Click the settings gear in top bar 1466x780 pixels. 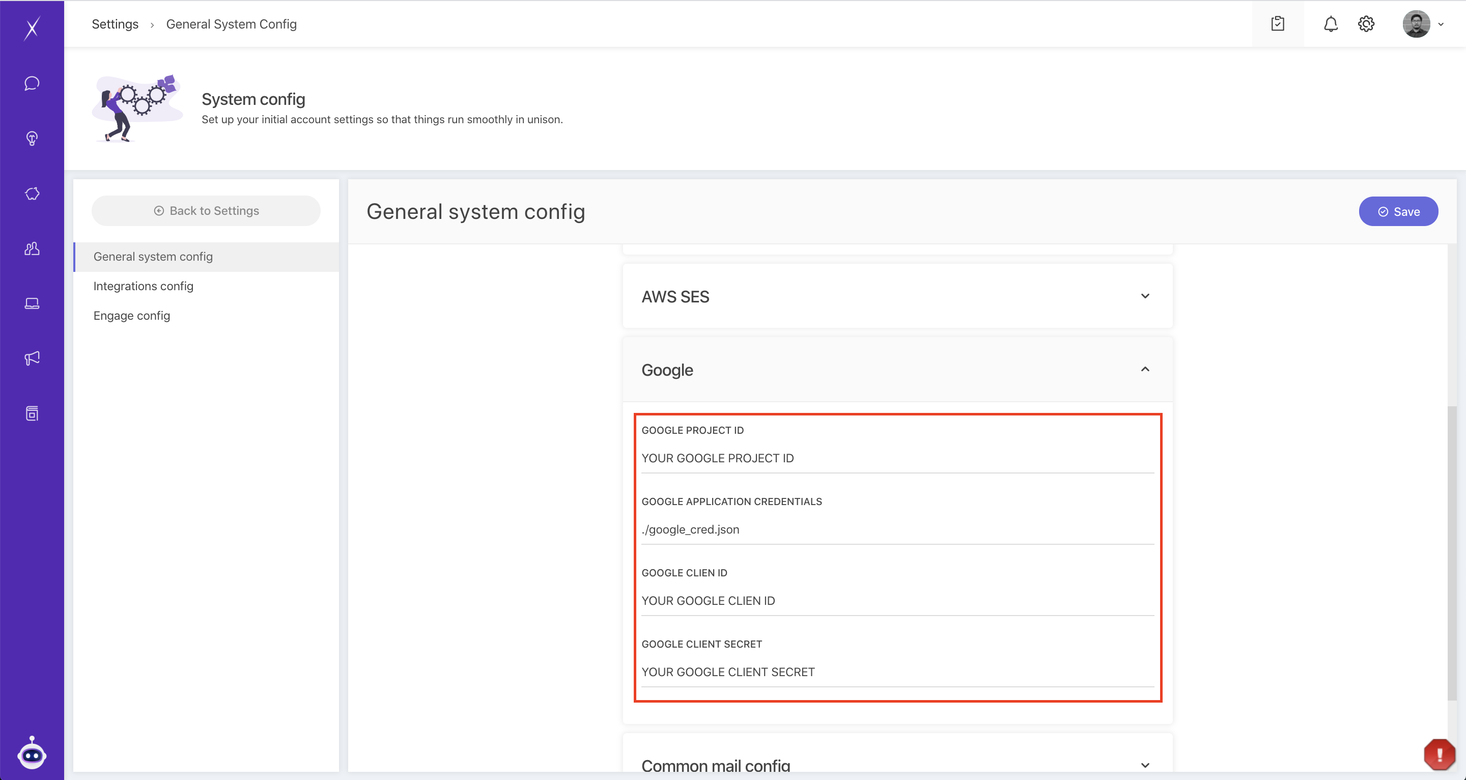tap(1366, 24)
